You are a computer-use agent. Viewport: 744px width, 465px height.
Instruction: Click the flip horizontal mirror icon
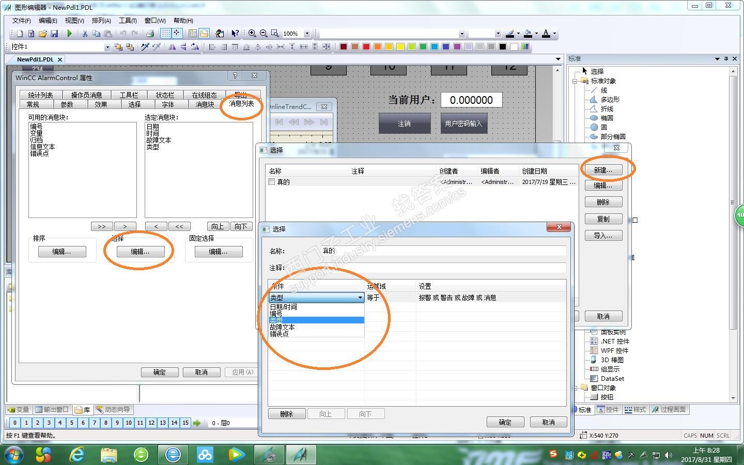click(172, 47)
